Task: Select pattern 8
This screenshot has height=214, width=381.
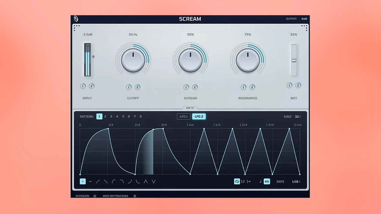Action: (x=141, y=117)
